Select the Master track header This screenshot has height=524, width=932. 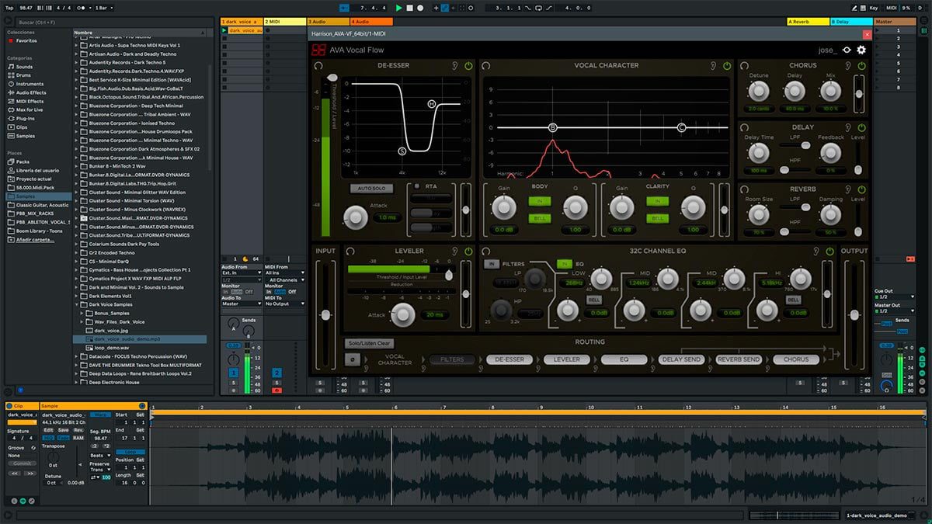tap(895, 22)
